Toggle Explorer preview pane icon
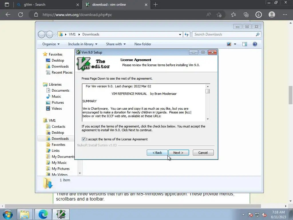This screenshot has width=293, height=220. pyautogui.click(x=245, y=44)
